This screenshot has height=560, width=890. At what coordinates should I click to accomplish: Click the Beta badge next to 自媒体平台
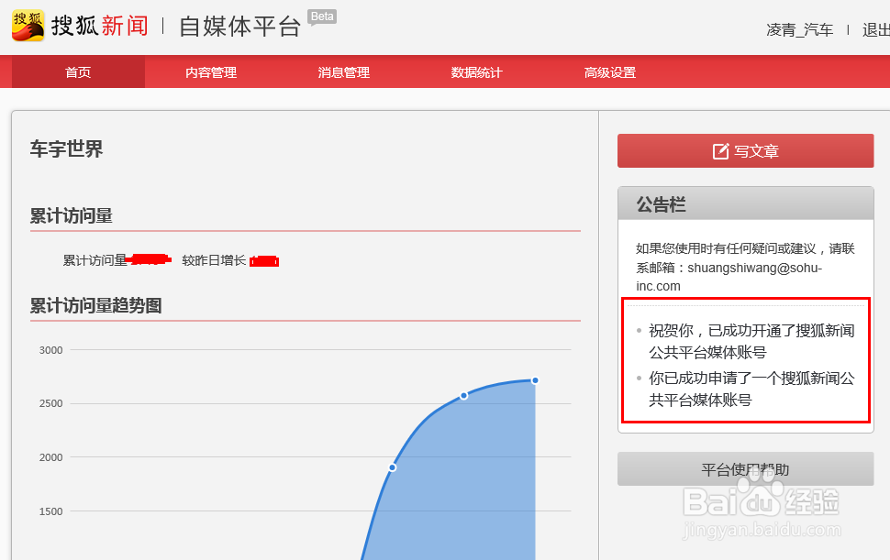click(x=320, y=15)
